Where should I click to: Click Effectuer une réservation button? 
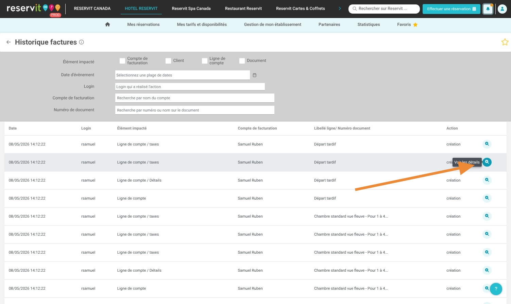point(452,9)
